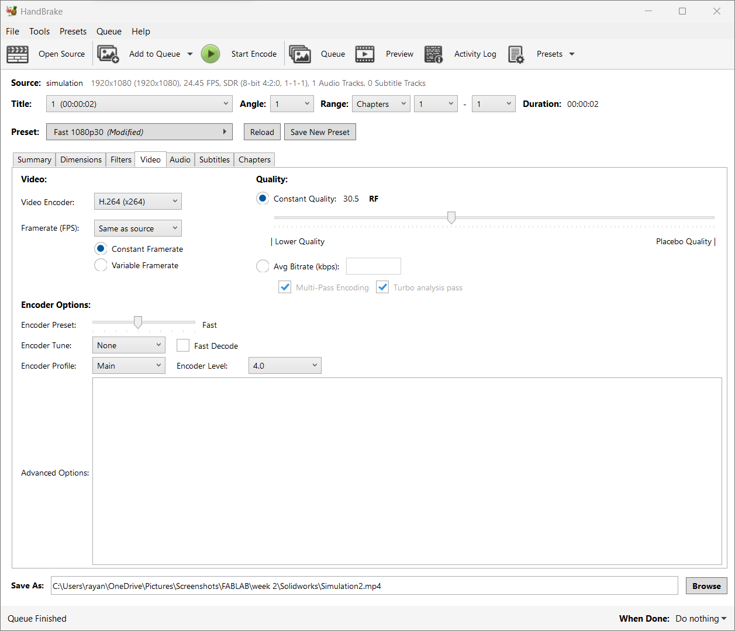Click into the Save As path field

tap(364, 586)
